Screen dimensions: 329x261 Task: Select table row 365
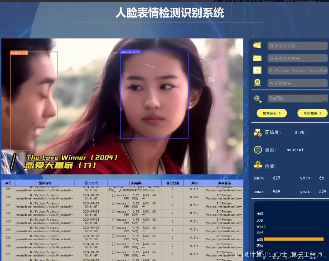[x=122, y=238]
